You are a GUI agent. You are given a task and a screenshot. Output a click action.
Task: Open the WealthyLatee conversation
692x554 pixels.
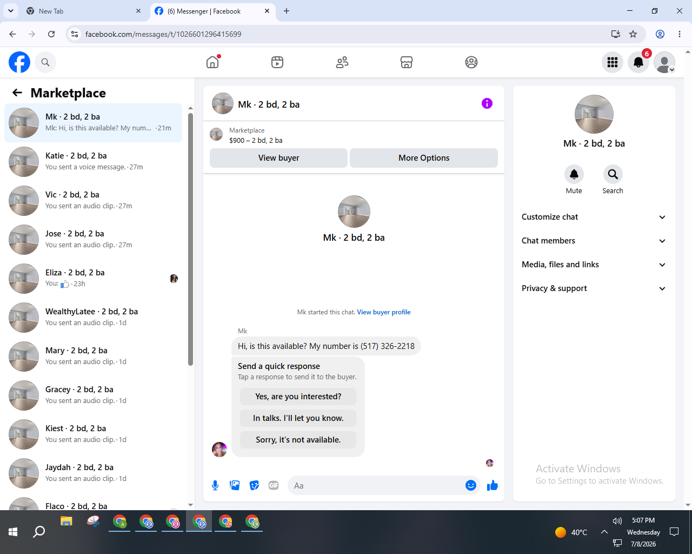[94, 318]
